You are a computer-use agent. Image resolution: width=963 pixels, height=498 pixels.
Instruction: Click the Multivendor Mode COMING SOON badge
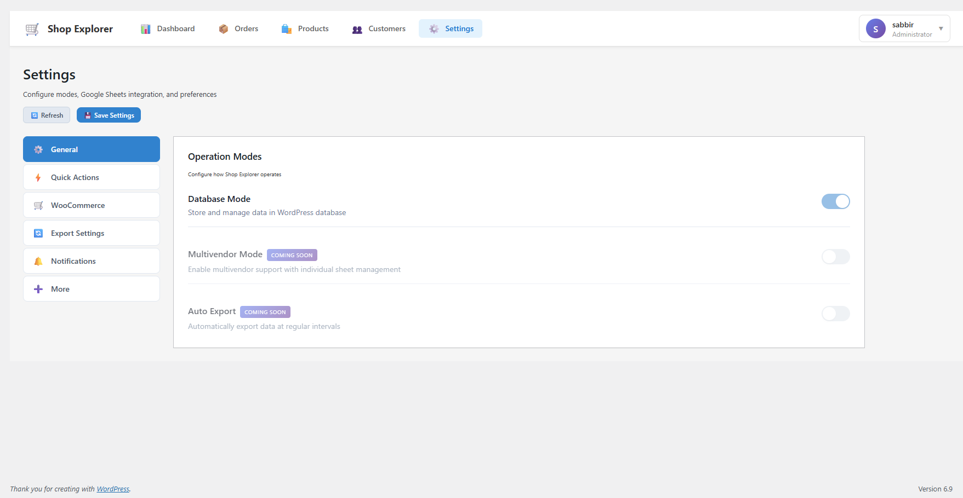[x=292, y=255]
